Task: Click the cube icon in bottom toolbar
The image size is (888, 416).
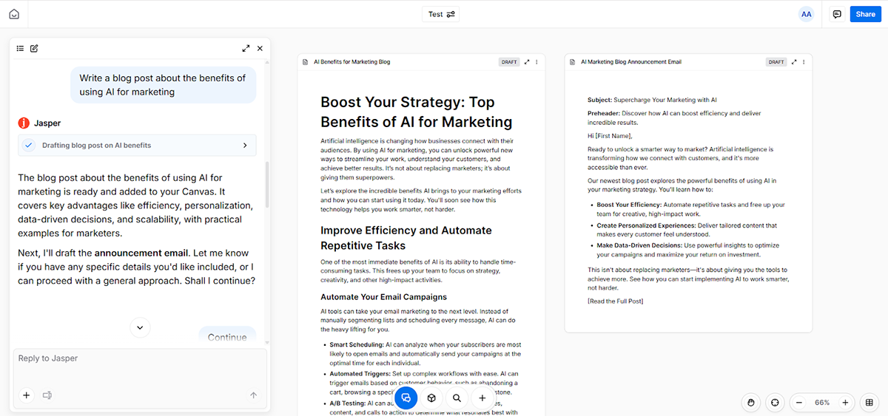Action: click(431, 398)
